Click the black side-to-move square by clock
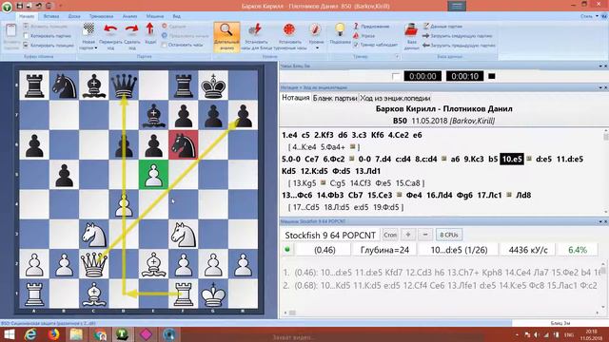 click(492, 76)
